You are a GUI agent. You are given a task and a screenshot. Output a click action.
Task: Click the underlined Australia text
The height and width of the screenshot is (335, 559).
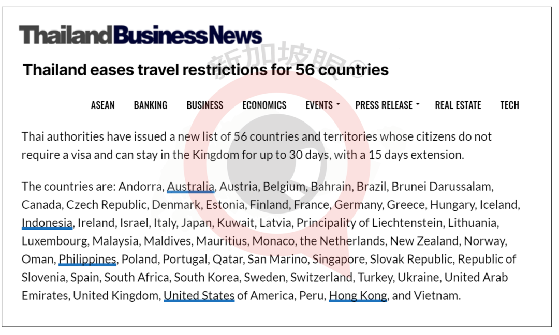(190, 187)
